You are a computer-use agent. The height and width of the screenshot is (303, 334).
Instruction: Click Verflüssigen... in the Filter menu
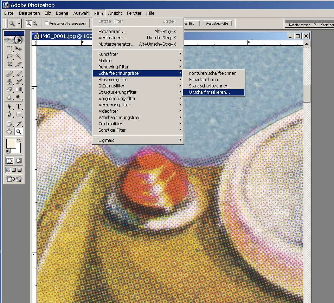tap(138, 38)
